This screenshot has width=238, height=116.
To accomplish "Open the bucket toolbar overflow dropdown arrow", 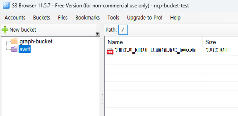I will click(97, 34).
